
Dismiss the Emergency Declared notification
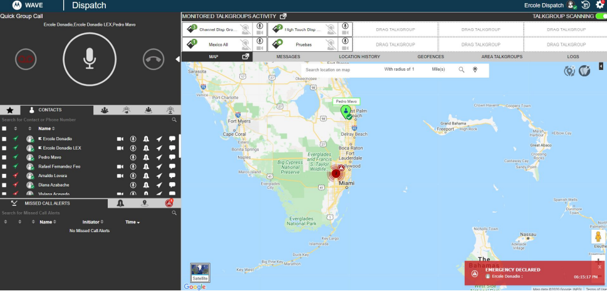pos(599,267)
